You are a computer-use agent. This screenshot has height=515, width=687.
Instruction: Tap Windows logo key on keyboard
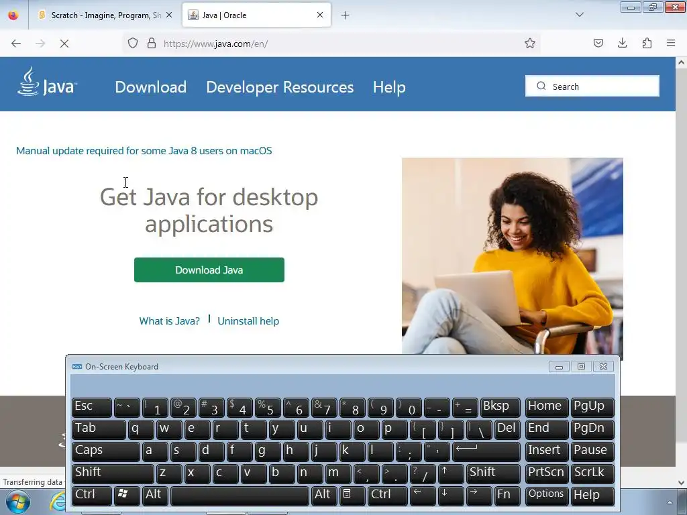coord(127,496)
